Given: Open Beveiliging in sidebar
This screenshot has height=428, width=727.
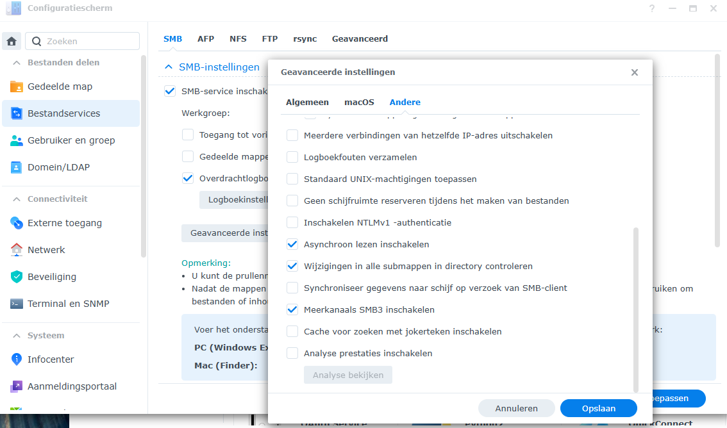Looking at the screenshot, I should 71,277.
